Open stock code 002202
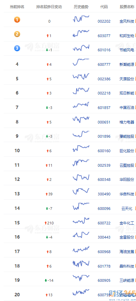136x301 pixels. [x=104, y=21]
